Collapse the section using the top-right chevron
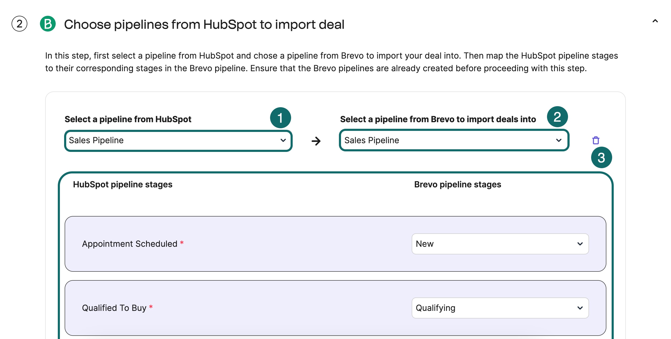 point(655,20)
